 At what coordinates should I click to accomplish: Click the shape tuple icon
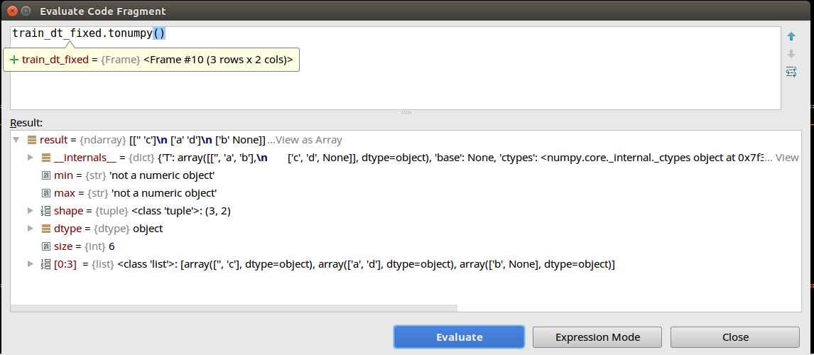click(x=45, y=211)
